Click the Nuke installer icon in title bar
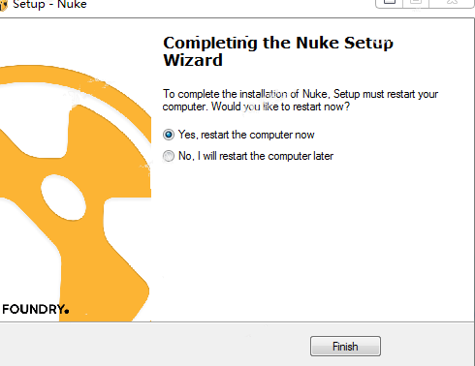Image resolution: width=475 pixels, height=366 pixels. tap(3, 5)
